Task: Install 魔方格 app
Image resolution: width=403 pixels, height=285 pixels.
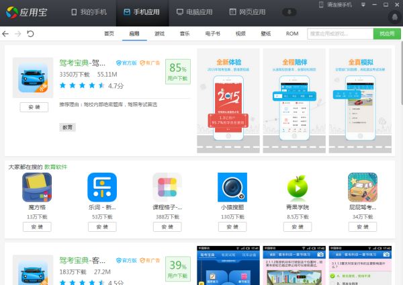Action: tap(37, 227)
